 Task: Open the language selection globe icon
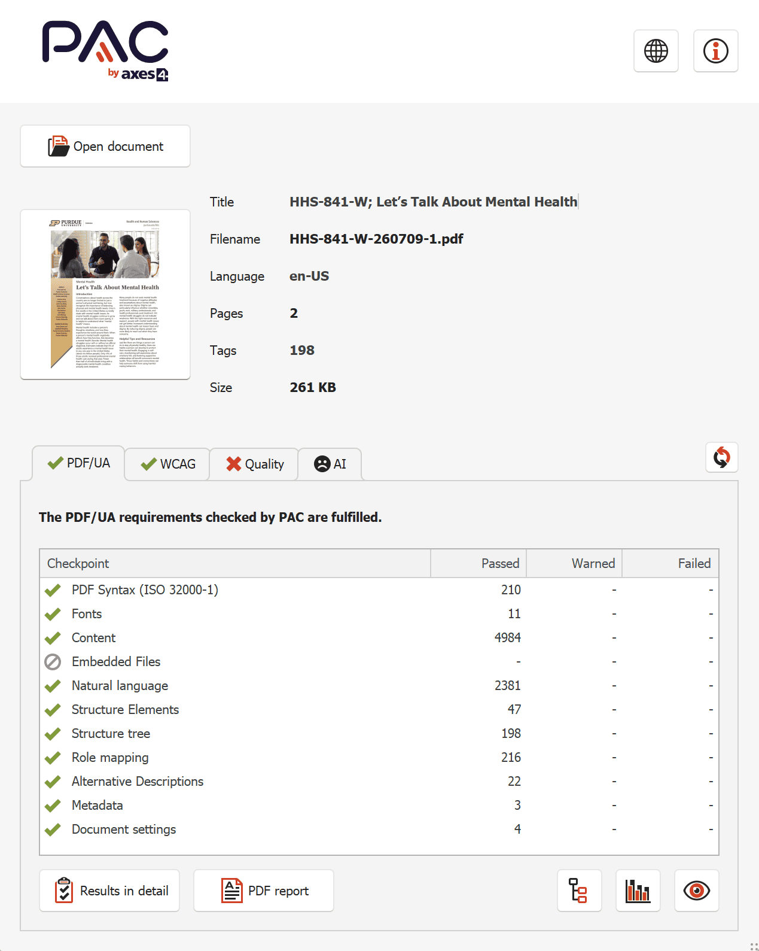(x=656, y=51)
